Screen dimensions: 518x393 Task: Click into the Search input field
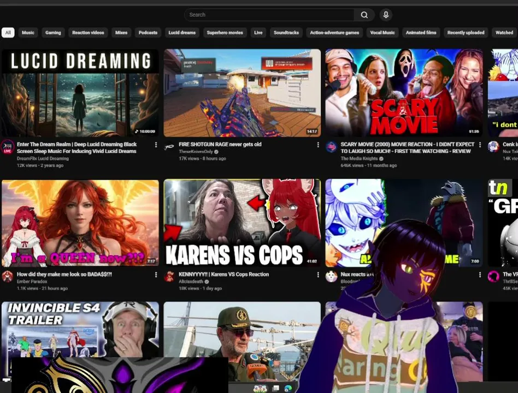click(x=269, y=15)
